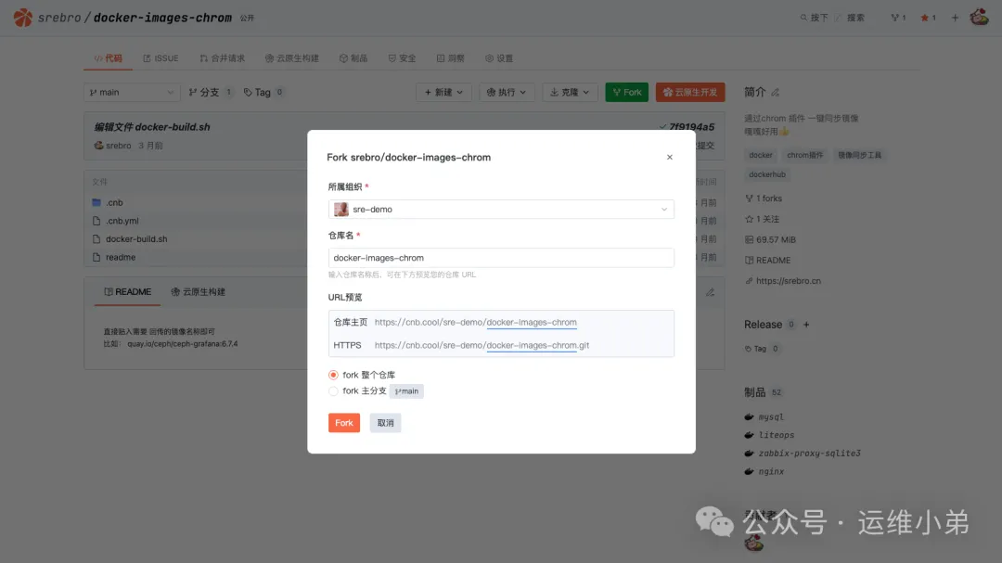Click the edit pencil on README panel
This screenshot has width=1002, height=563.
pyautogui.click(x=710, y=292)
